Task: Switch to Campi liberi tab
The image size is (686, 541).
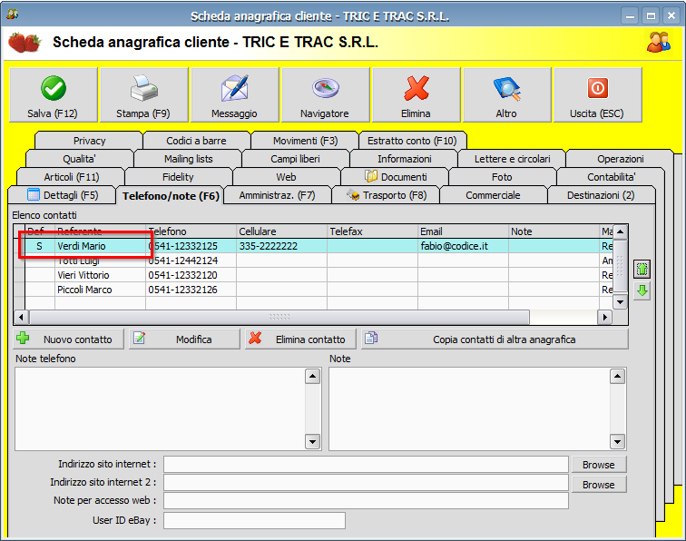Action: [x=295, y=159]
